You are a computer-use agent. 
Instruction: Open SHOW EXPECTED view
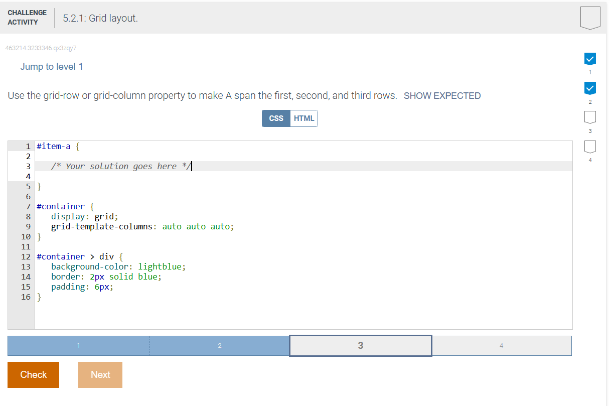coord(442,95)
